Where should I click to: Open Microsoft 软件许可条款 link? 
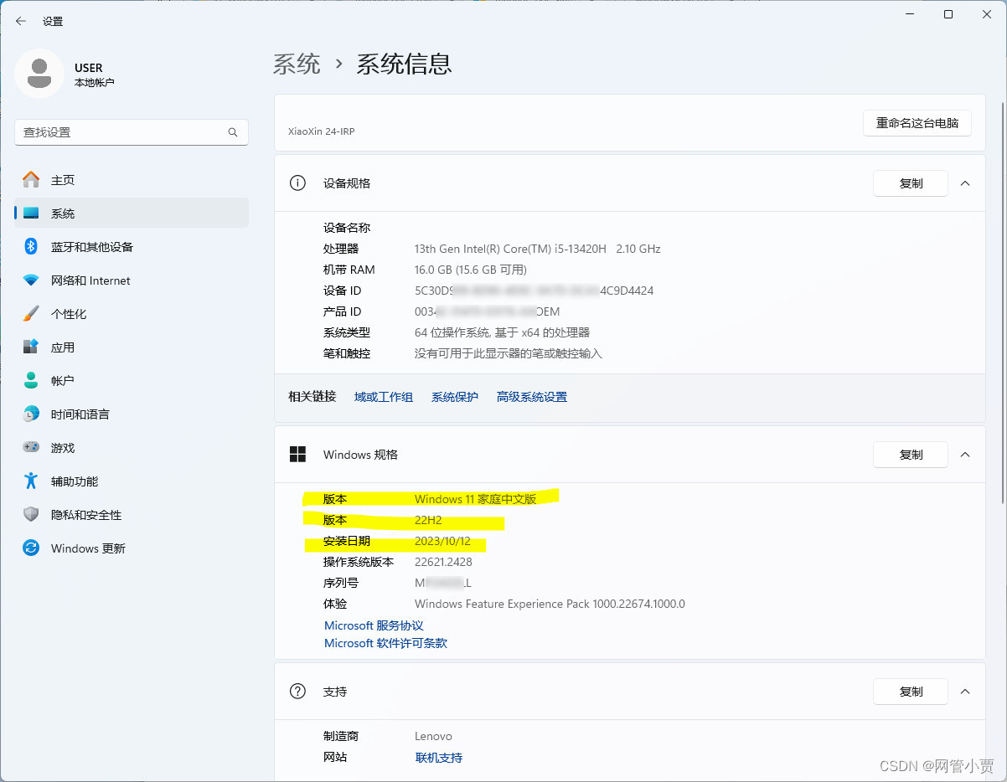click(x=385, y=643)
